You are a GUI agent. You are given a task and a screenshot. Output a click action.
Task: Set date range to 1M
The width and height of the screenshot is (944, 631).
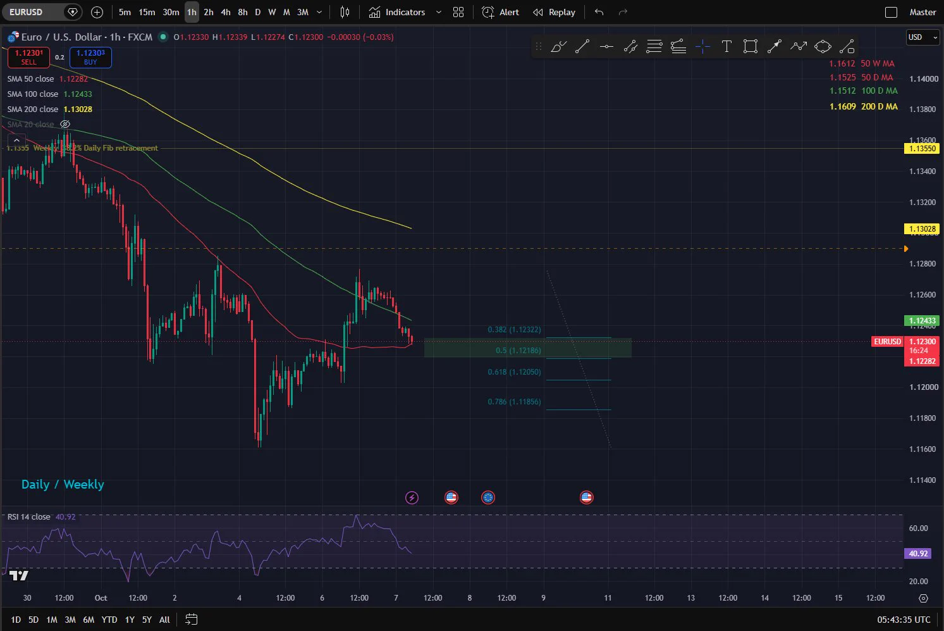click(x=52, y=620)
